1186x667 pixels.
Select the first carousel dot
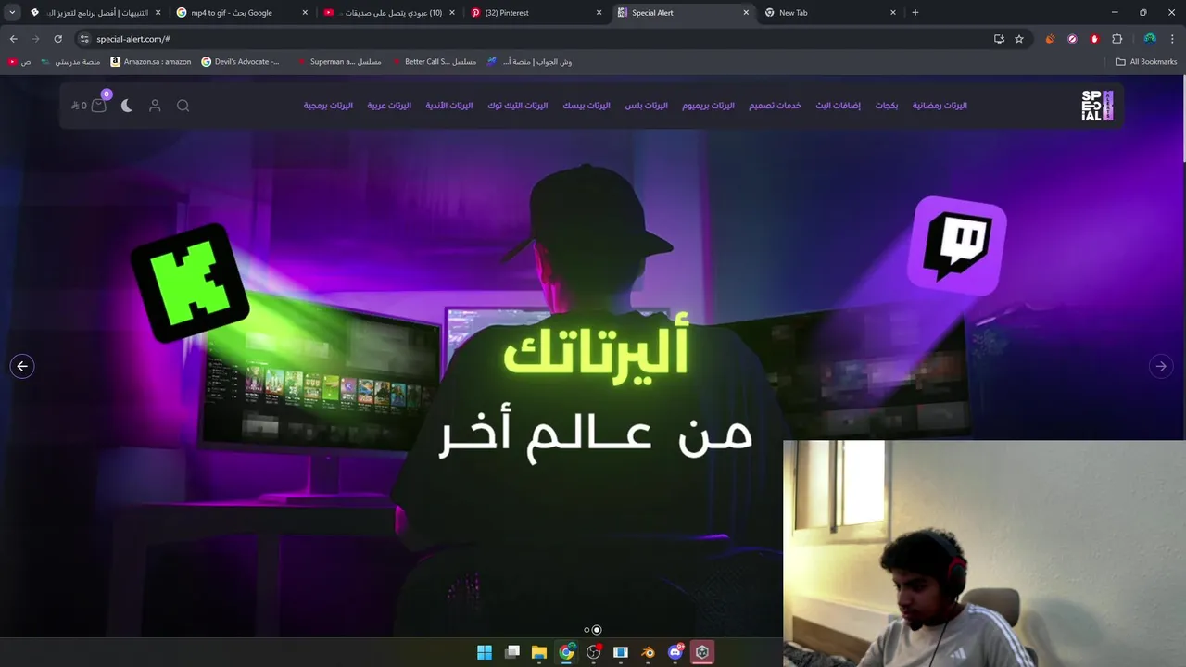[x=587, y=630]
